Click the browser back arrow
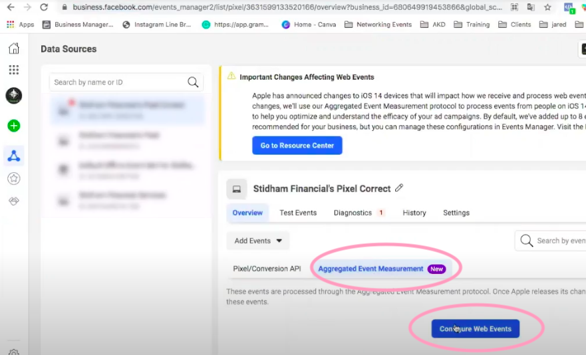 click(11, 7)
